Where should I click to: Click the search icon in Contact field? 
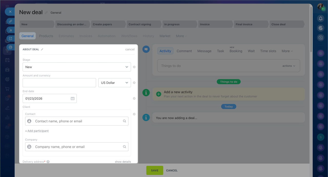coord(124,121)
